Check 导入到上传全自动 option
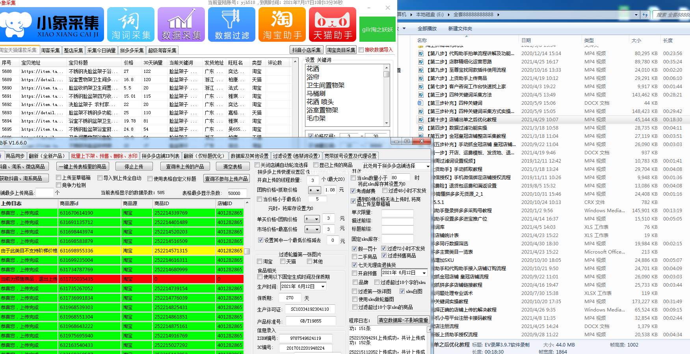The width and height of the screenshot is (690, 354). coord(100,178)
